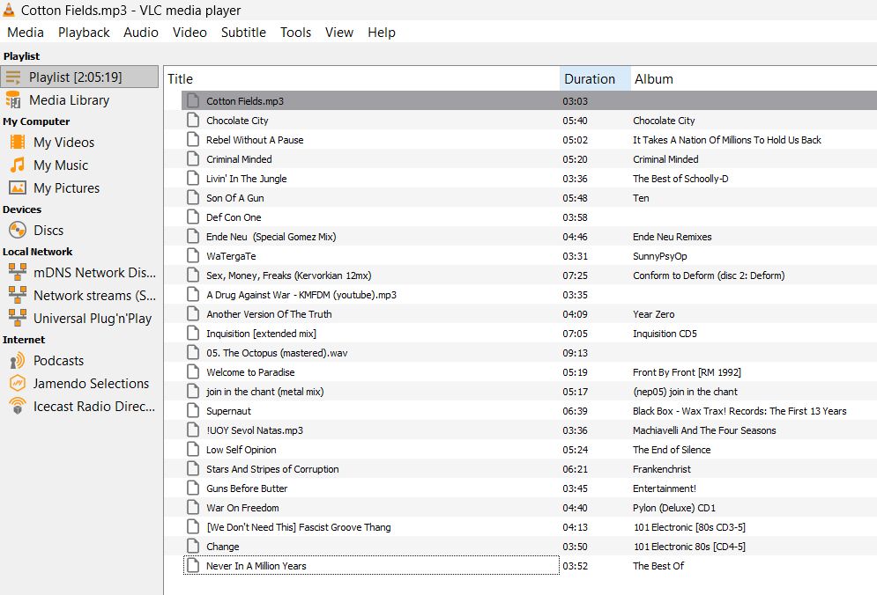Select track Inquisition [extended mix]
Image resolution: width=877 pixels, height=595 pixels.
coord(261,334)
